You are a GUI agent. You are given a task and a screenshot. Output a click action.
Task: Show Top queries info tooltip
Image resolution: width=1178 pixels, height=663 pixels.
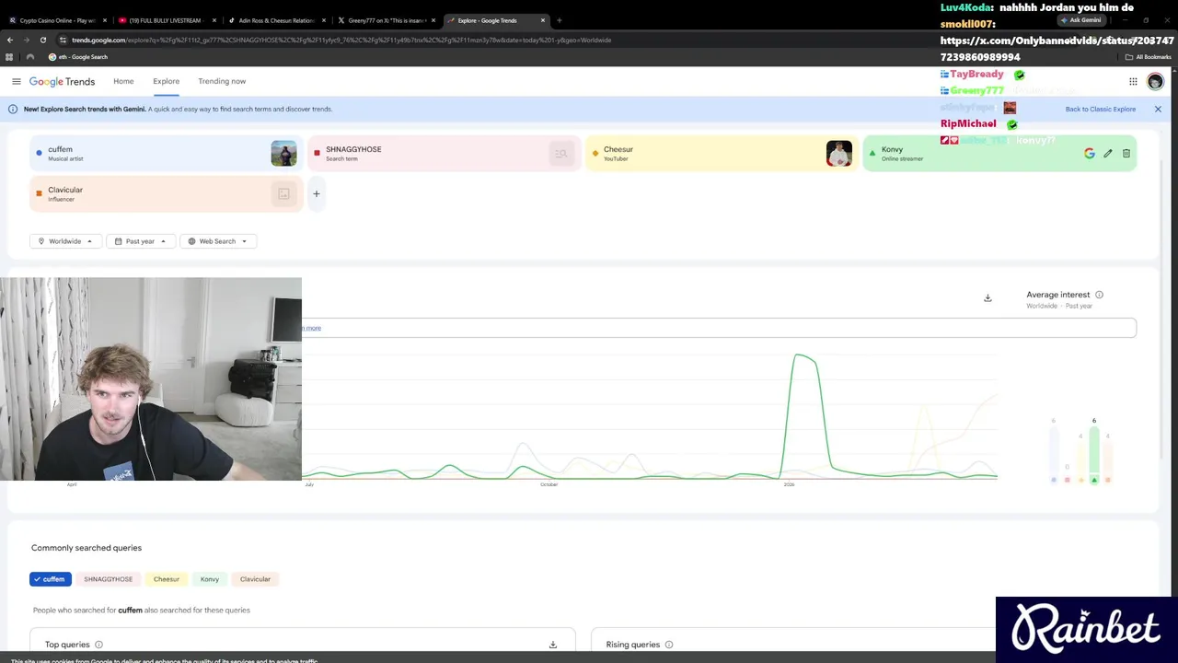click(x=98, y=645)
